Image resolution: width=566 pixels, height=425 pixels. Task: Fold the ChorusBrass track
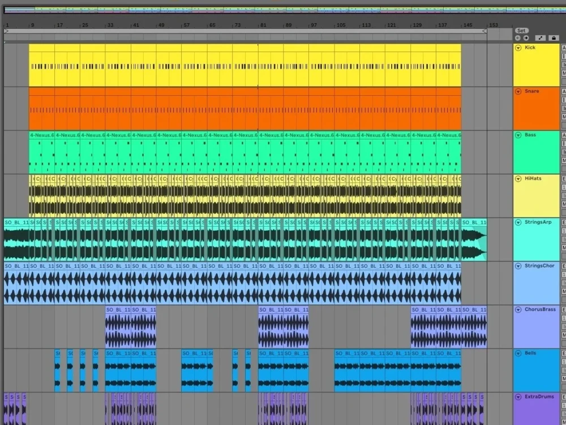coord(518,310)
